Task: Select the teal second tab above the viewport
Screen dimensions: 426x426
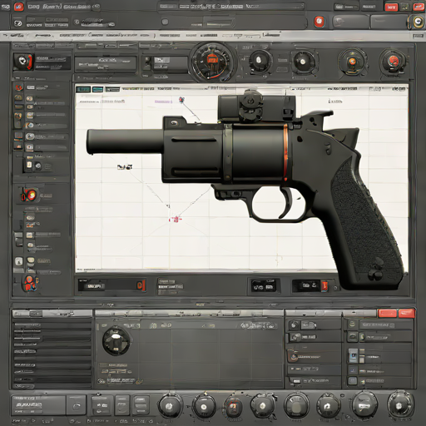Action: [x=97, y=89]
